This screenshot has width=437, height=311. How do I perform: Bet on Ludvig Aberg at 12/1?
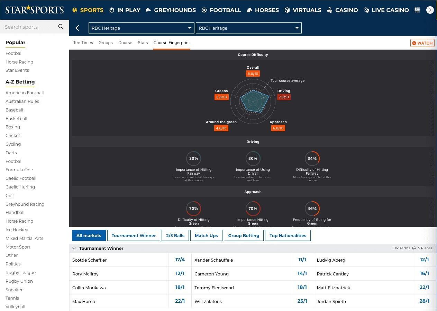coord(425,260)
